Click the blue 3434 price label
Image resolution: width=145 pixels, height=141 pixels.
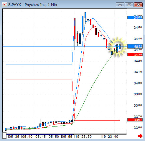pos(135,46)
